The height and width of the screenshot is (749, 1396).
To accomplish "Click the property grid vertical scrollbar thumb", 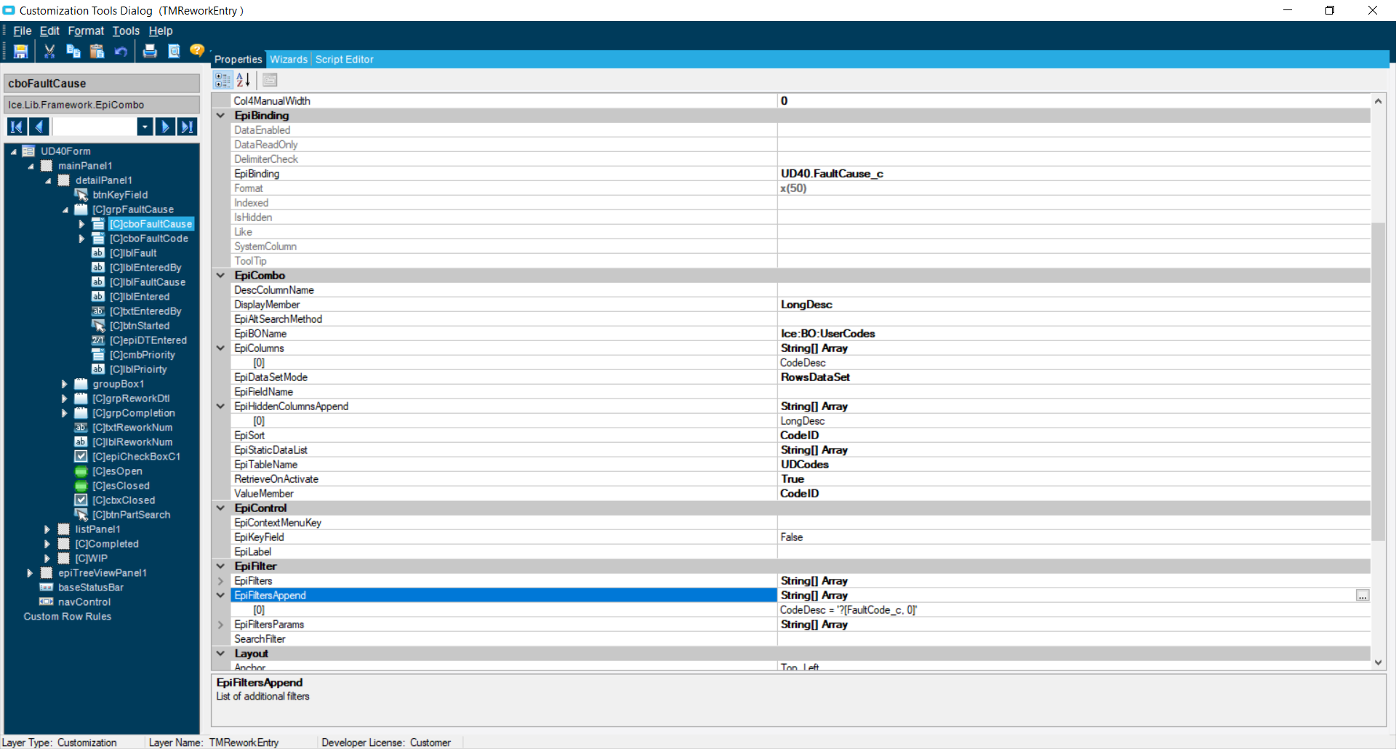I will coord(1378,381).
